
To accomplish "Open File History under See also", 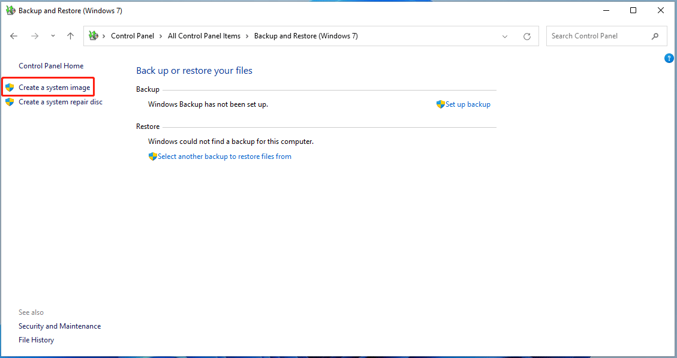I will point(36,339).
